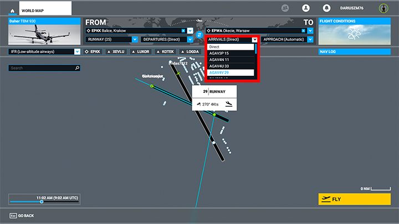Swap departure and arrival airports
399x224 pixels.
(x=199, y=35)
